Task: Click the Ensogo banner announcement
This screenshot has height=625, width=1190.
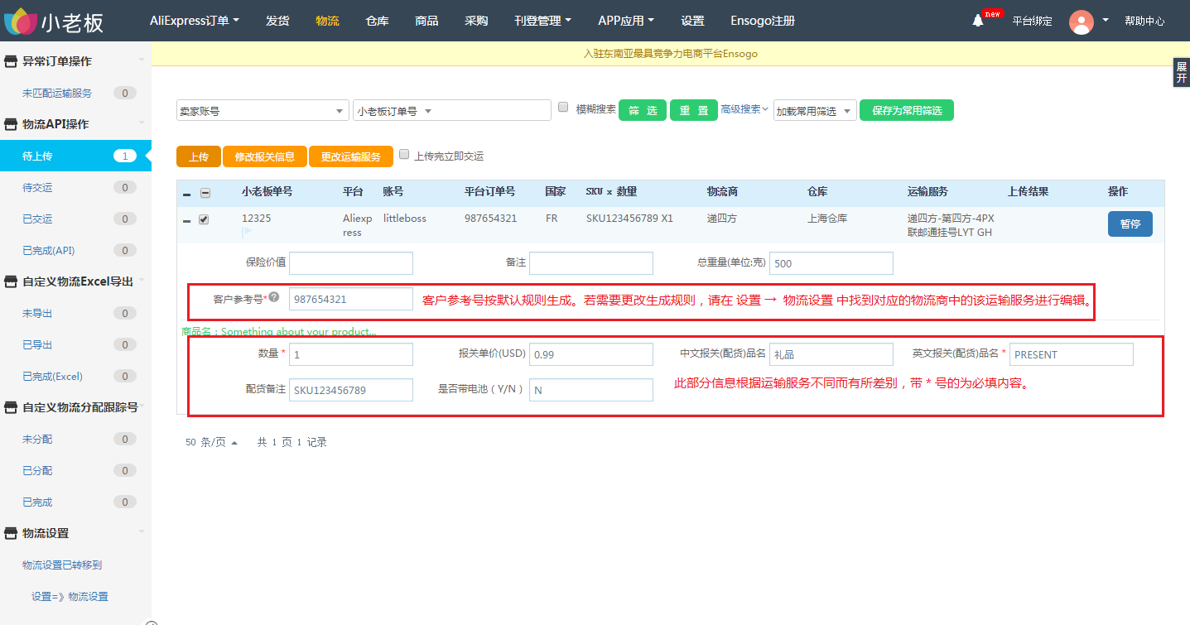Action: 671,54
